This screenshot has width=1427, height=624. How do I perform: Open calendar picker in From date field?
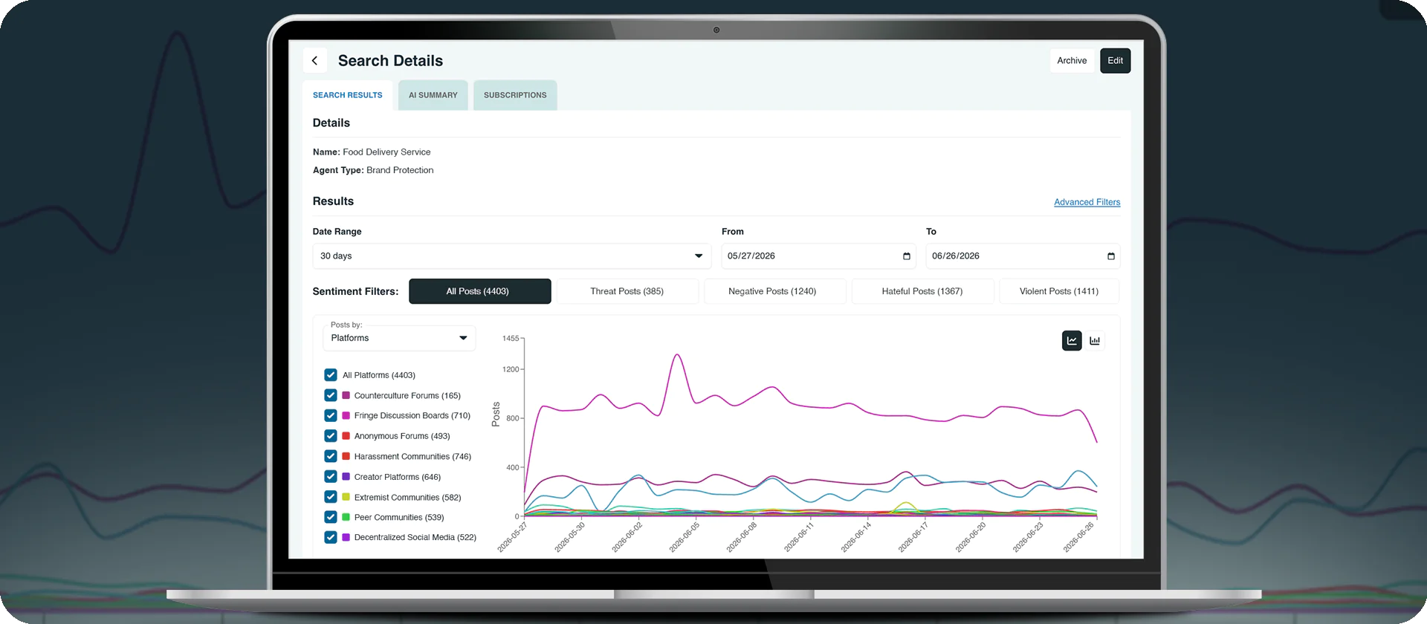pyautogui.click(x=906, y=256)
